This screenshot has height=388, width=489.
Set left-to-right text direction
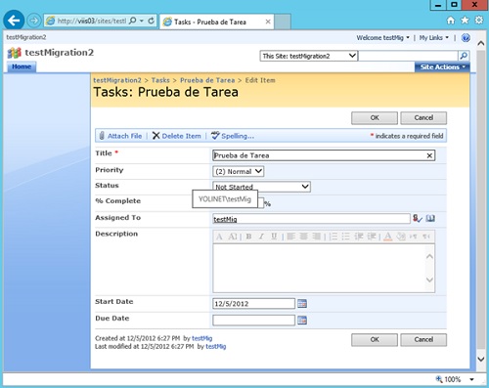click(414, 237)
